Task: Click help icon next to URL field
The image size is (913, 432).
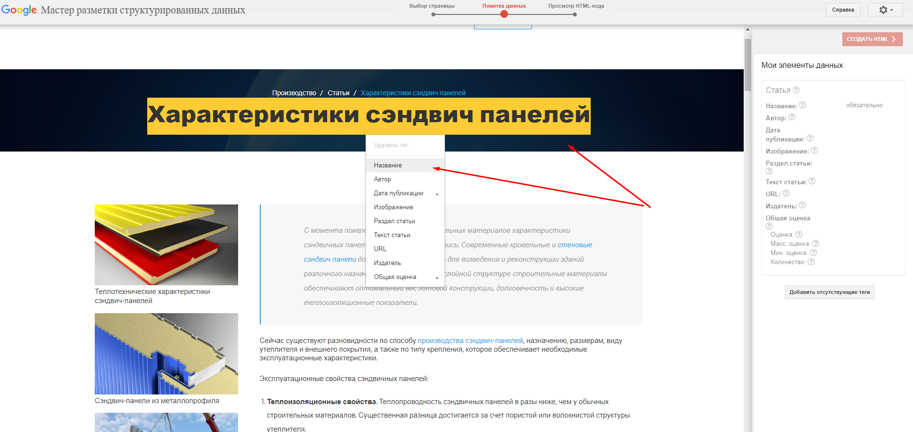Action: pos(786,193)
